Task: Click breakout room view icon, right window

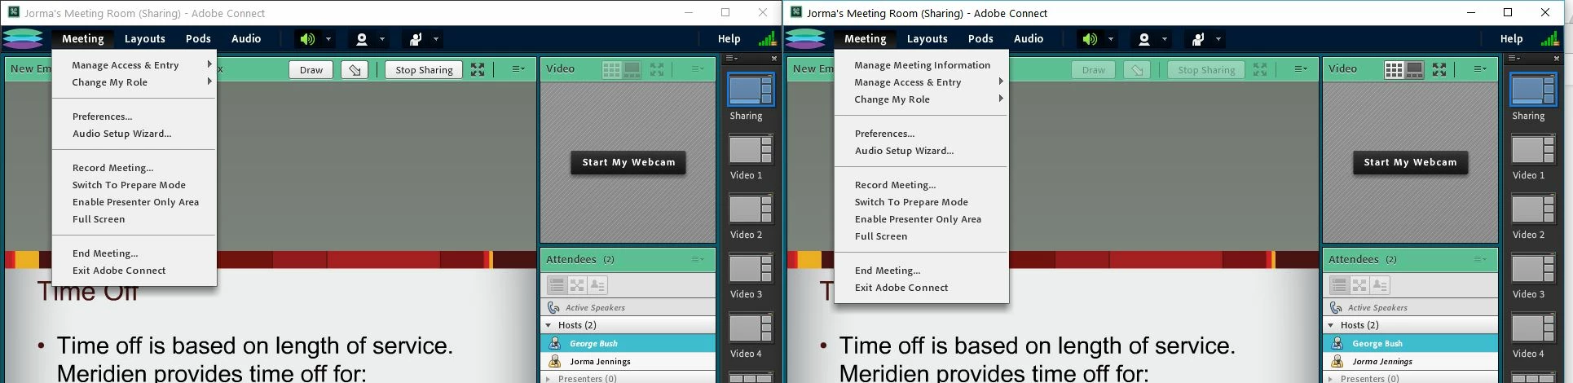Action: tap(1359, 285)
